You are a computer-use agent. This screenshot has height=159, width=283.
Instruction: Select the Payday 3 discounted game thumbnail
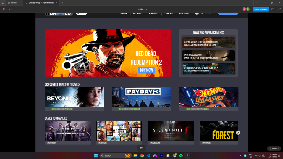click(x=141, y=97)
